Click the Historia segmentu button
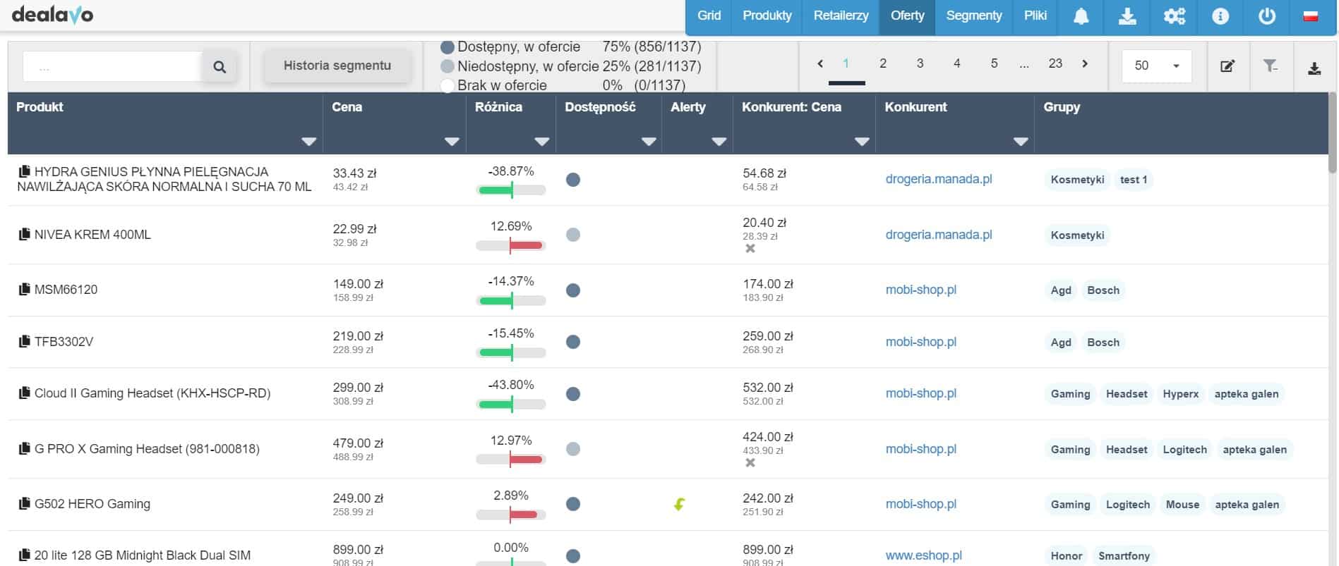This screenshot has height=566, width=1339. tap(337, 66)
